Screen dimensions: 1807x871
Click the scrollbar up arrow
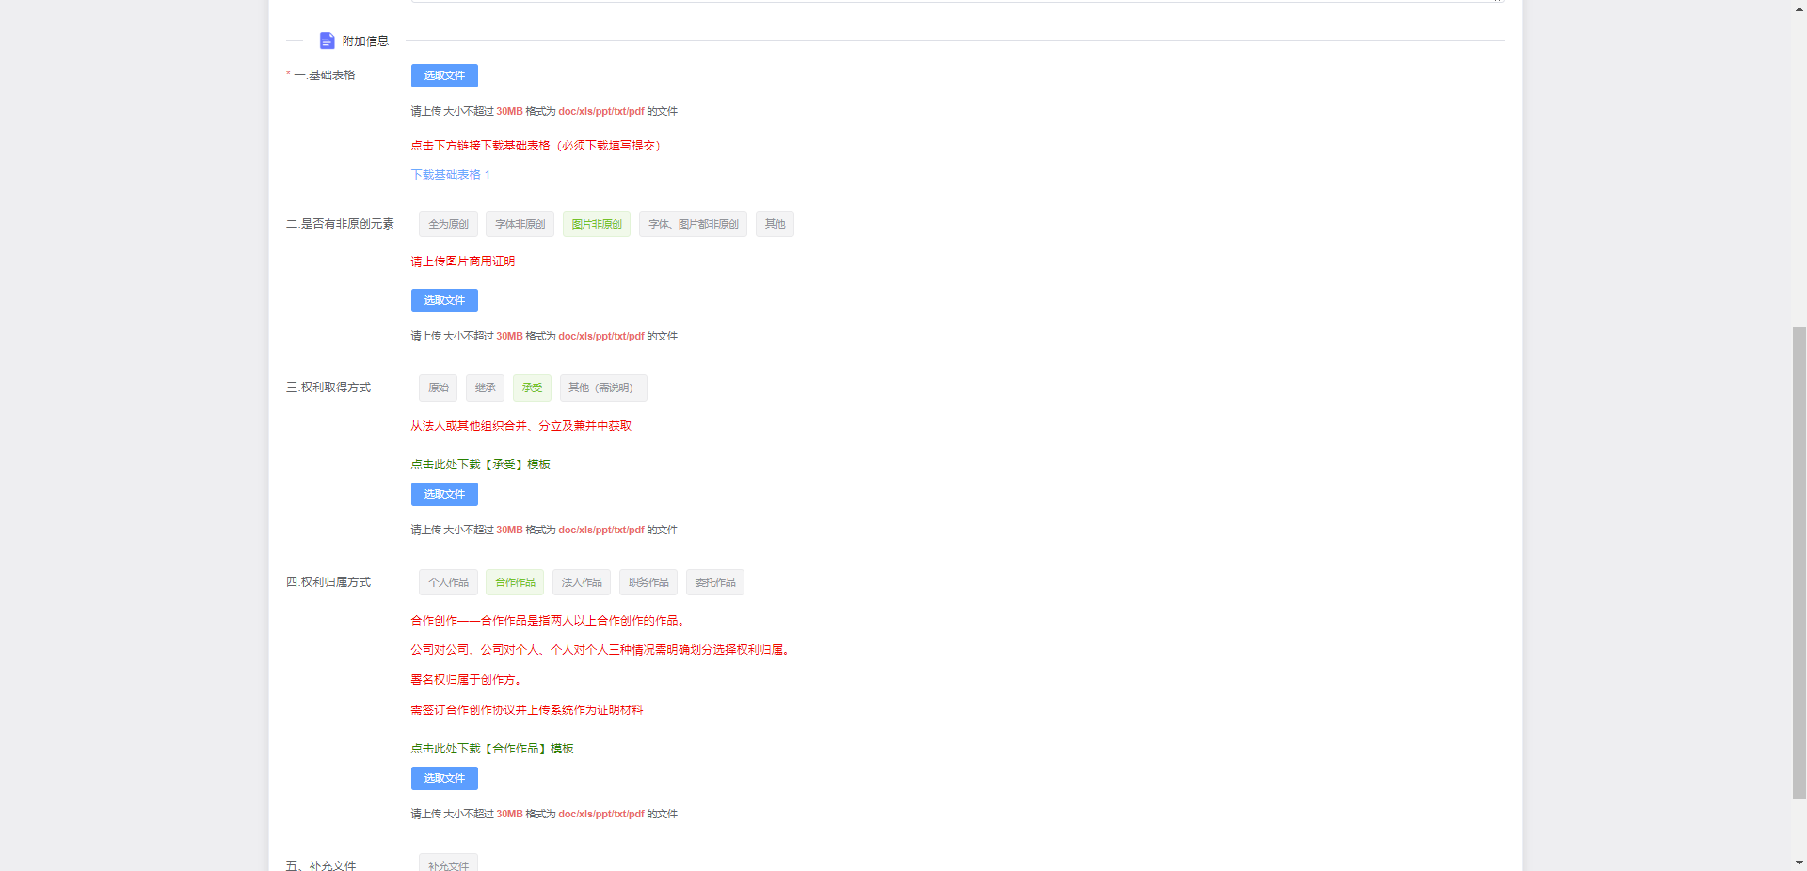point(1799,8)
